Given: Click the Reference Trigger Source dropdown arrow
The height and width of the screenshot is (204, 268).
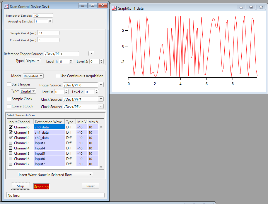Looking at the screenshot, I should 91,53.
